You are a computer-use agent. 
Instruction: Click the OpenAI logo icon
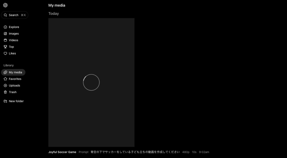pyautogui.click(x=5, y=5)
